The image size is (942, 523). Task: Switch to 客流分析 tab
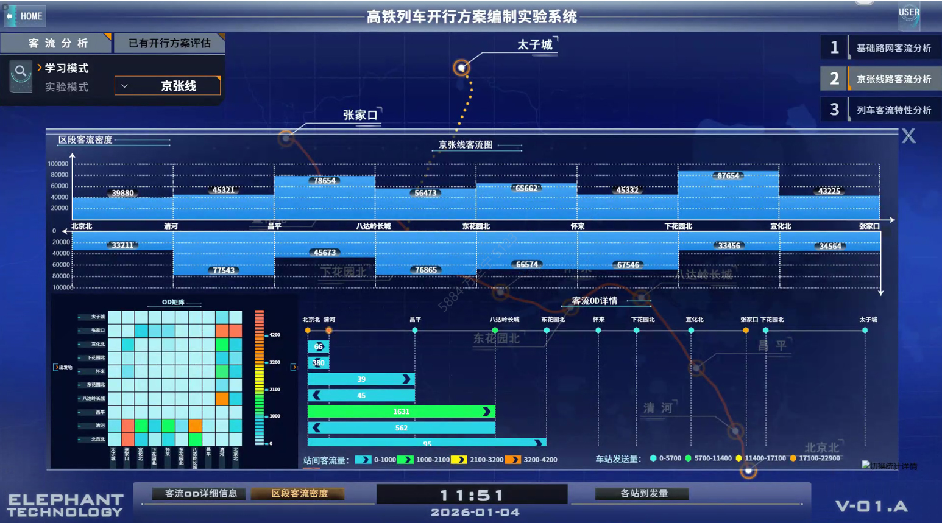coord(57,43)
